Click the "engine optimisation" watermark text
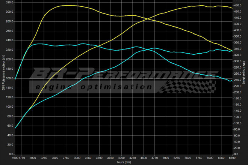This screenshot has width=248, height=165. 94,87
